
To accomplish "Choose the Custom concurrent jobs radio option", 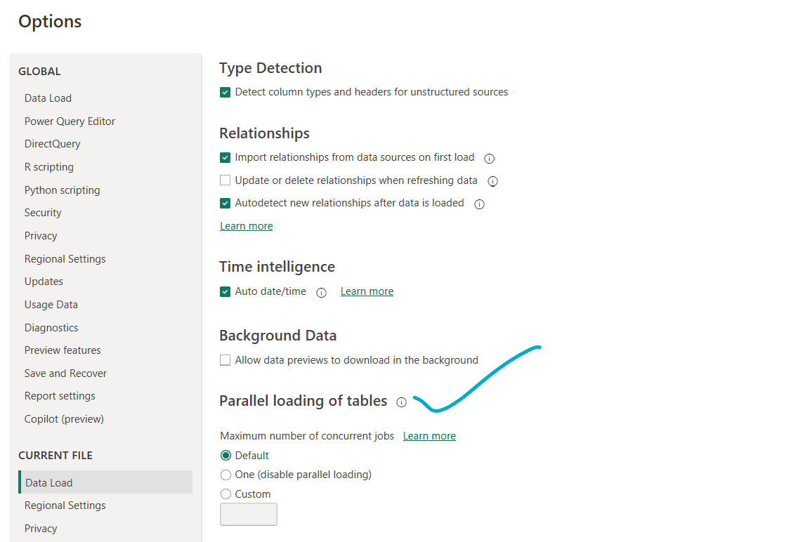I will coord(225,494).
